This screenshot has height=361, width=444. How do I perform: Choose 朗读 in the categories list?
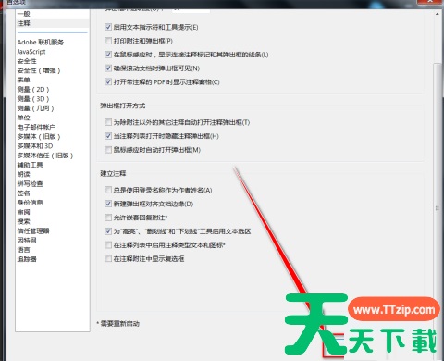coord(24,174)
